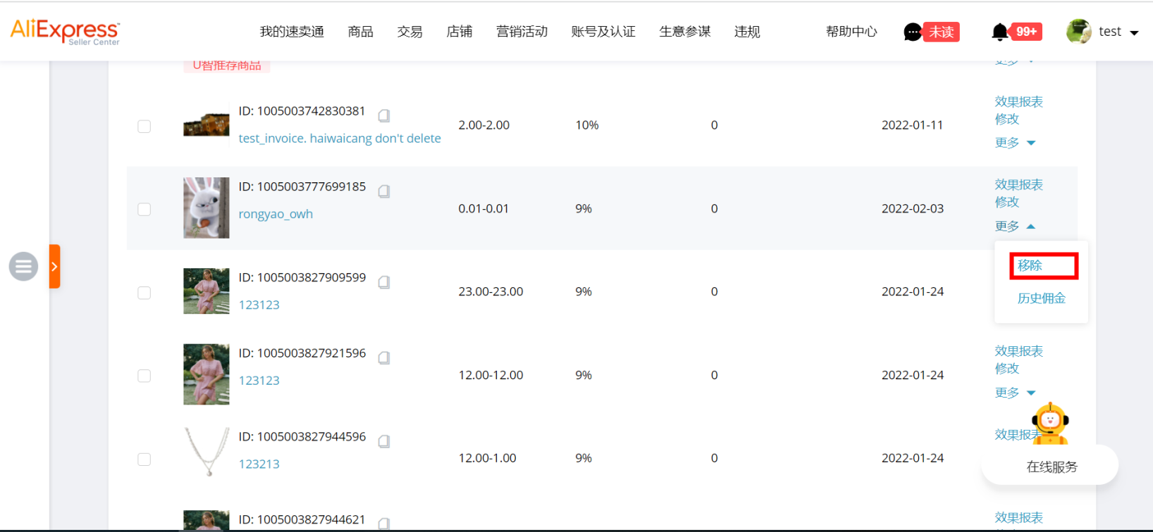Click the 在线服务 button

pyautogui.click(x=1052, y=467)
